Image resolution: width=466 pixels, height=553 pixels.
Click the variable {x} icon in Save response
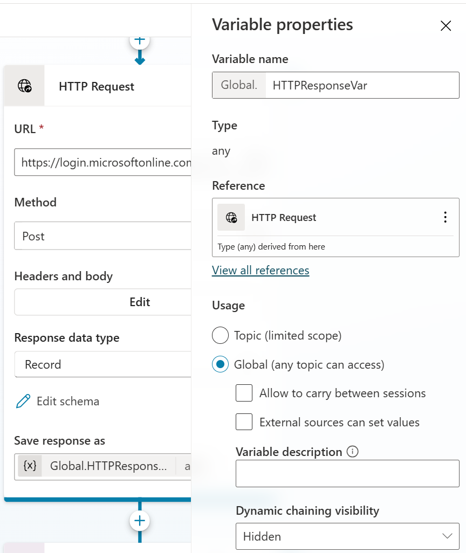tap(30, 466)
